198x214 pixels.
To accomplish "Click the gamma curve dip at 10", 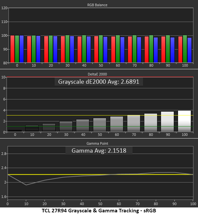I will point(26,185).
